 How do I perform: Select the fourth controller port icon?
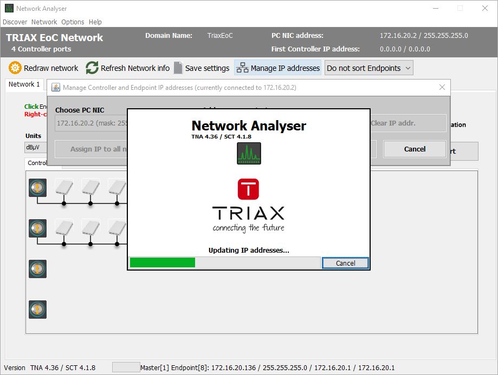[x=37, y=310]
